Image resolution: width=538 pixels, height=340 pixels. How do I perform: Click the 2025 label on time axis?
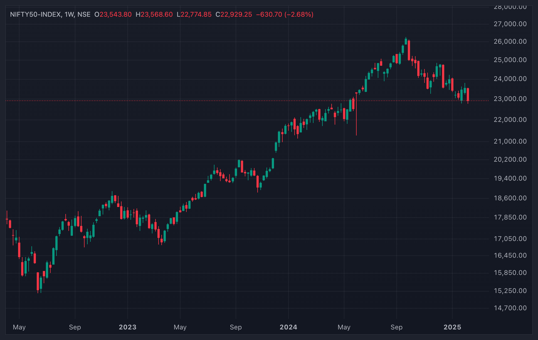coord(452,327)
